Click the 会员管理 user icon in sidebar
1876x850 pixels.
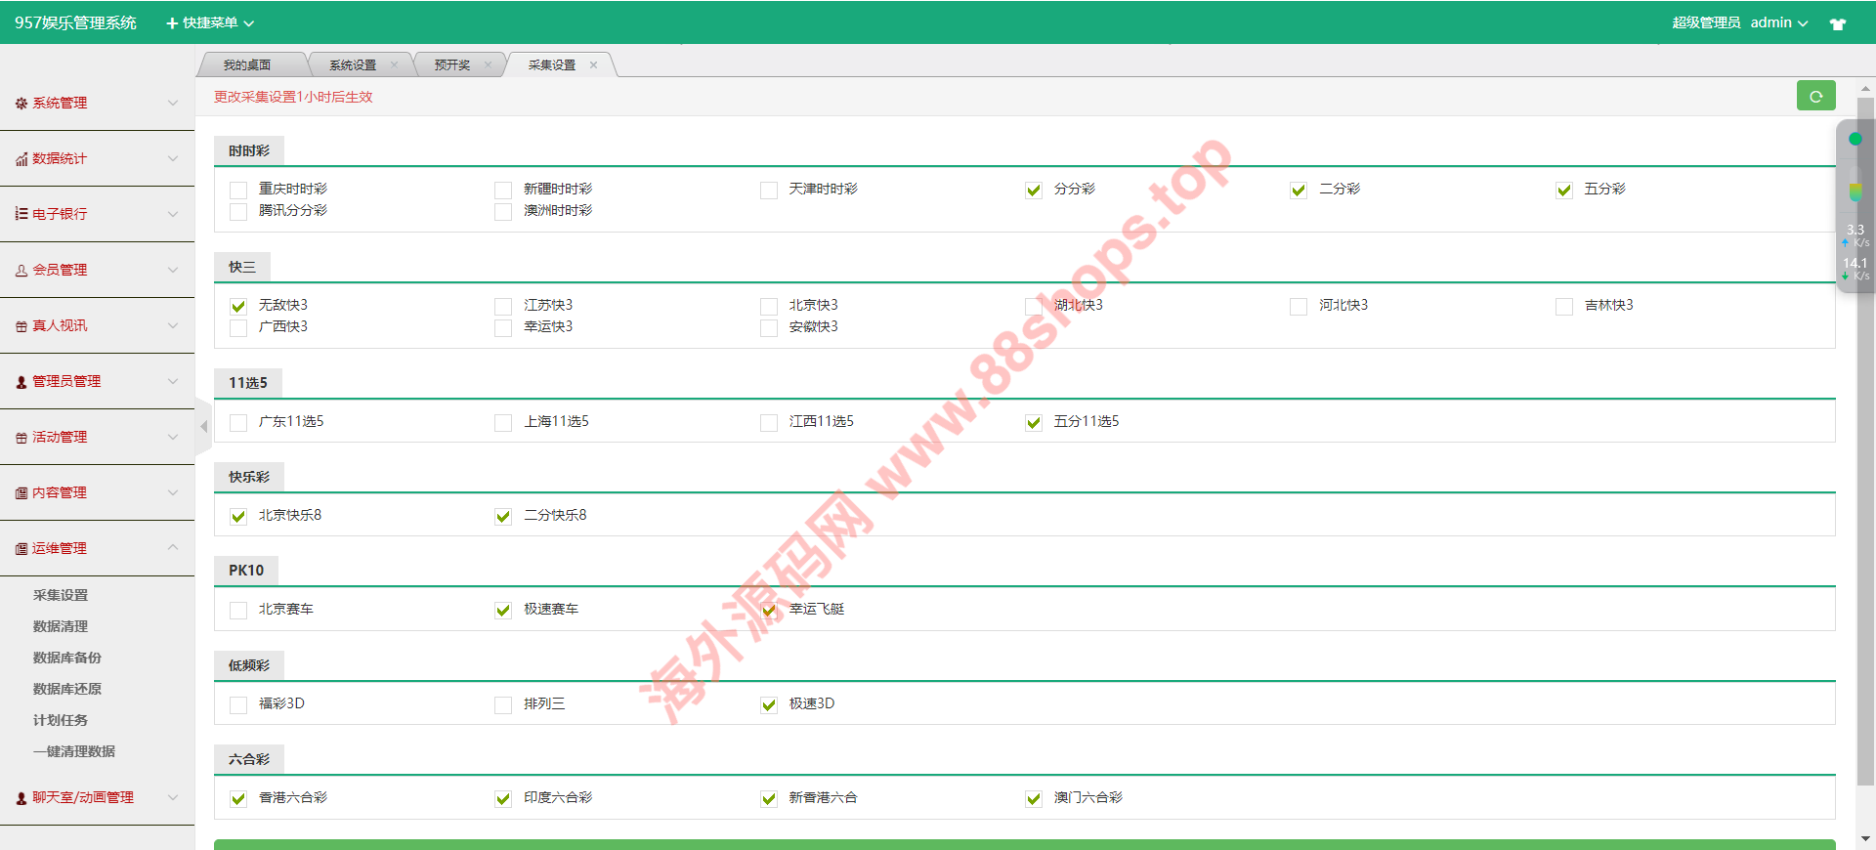[x=21, y=271]
